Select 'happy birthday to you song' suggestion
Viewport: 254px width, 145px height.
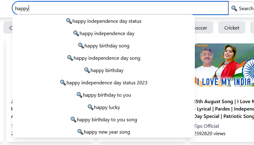(x=104, y=119)
